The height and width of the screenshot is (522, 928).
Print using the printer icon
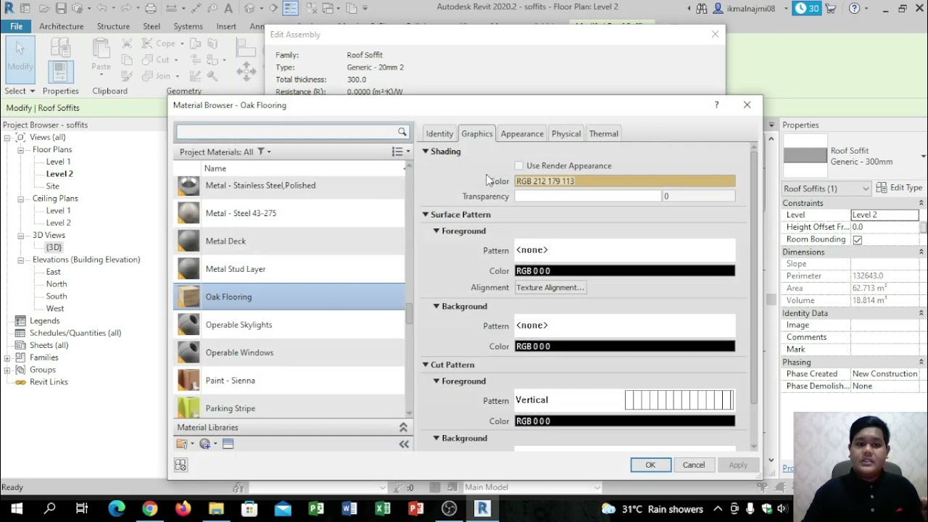[151, 9]
